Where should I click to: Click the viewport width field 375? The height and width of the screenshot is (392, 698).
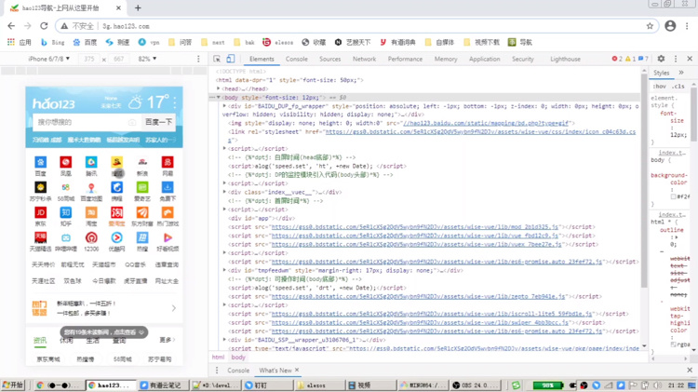coord(89,59)
